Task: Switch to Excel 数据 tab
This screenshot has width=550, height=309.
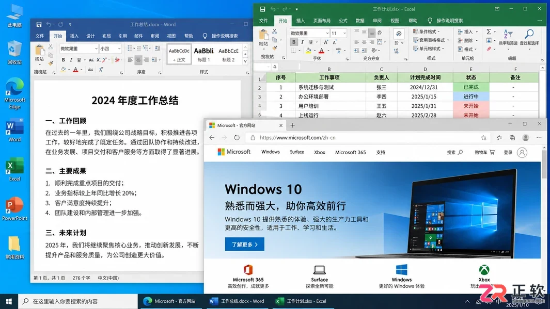Action: pyautogui.click(x=360, y=21)
